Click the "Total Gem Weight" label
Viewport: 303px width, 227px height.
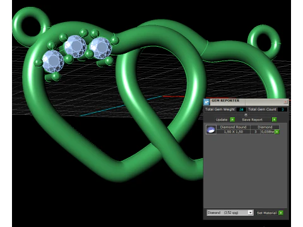220,109
